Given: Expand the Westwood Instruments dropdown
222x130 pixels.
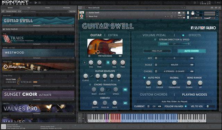Looking at the screenshot, I should click(73, 58).
